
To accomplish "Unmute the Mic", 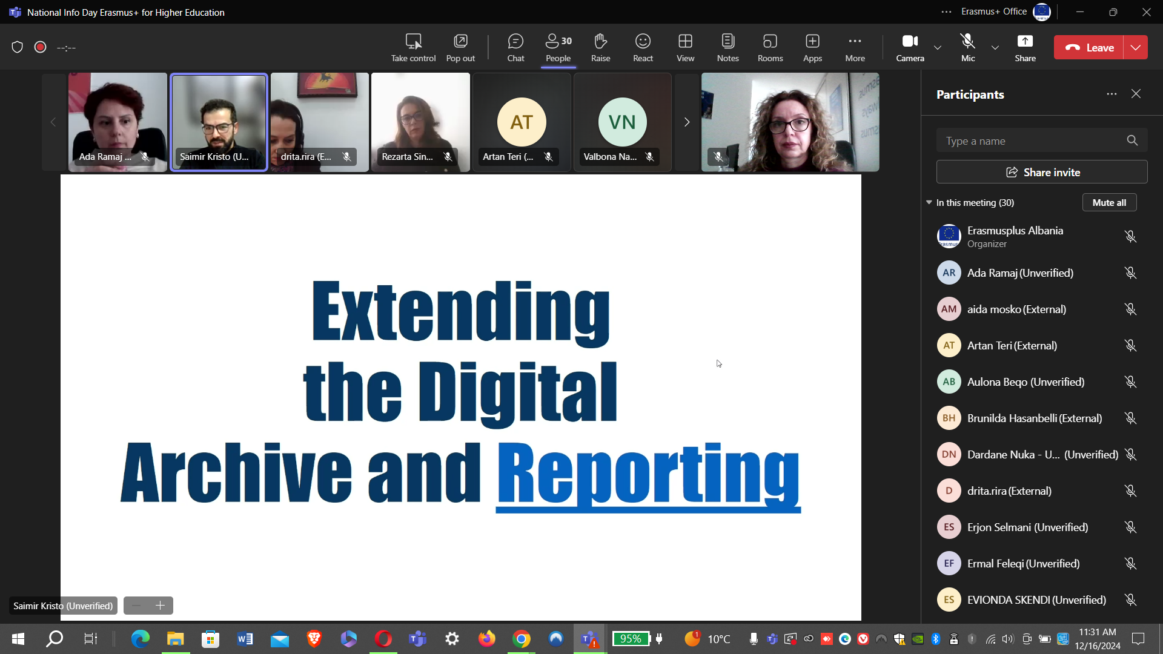I will coord(968,47).
